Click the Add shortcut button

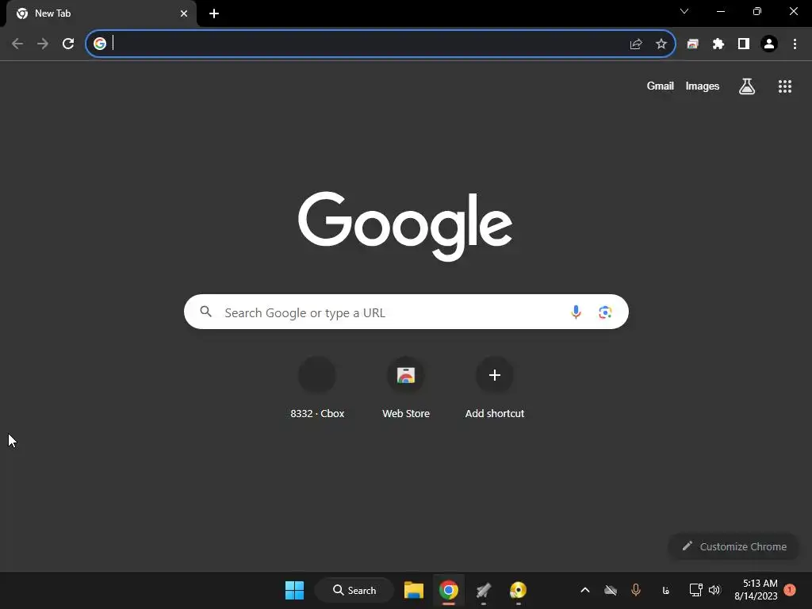495,388
